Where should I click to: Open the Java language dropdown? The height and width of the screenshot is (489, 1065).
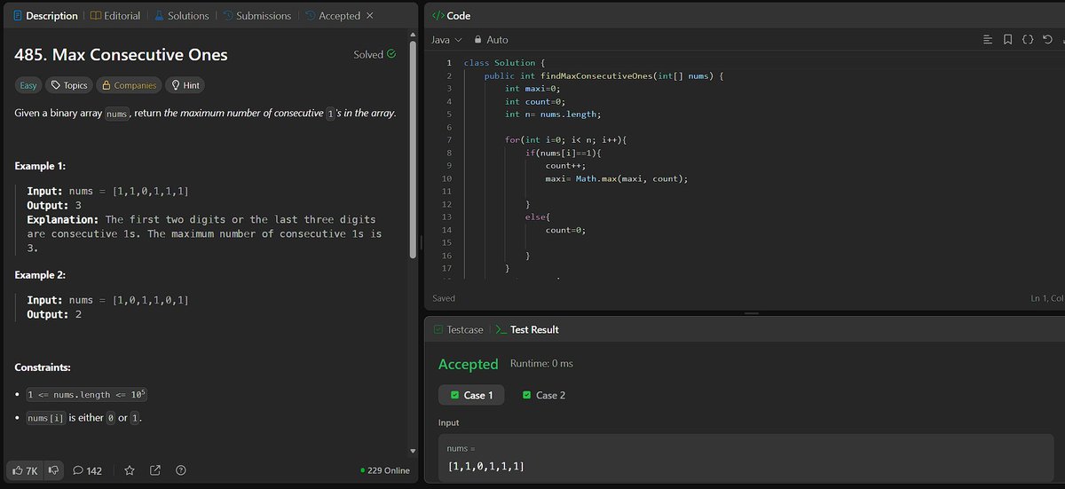click(446, 40)
